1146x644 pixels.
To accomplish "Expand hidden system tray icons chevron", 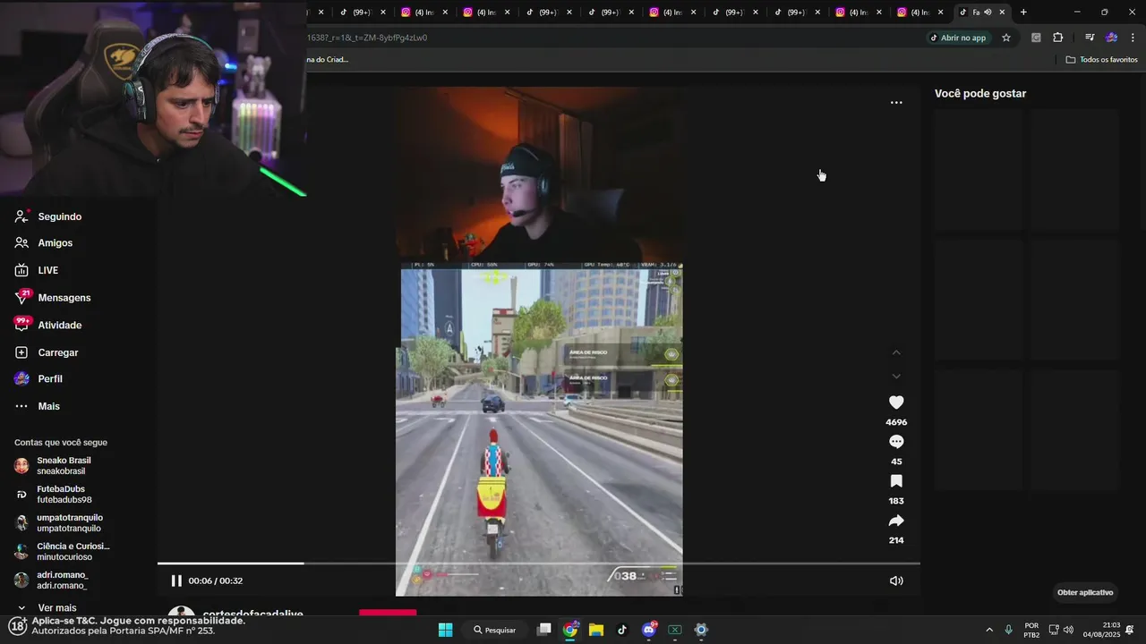I will click(x=989, y=630).
